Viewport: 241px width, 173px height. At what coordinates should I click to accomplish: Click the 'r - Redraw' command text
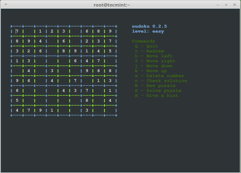coord(149,51)
